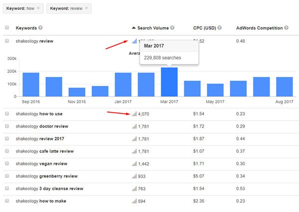Click the $2.35 CPC value
Image resolution: width=299 pixels, height=212 pixels.
pyautogui.click(x=198, y=201)
